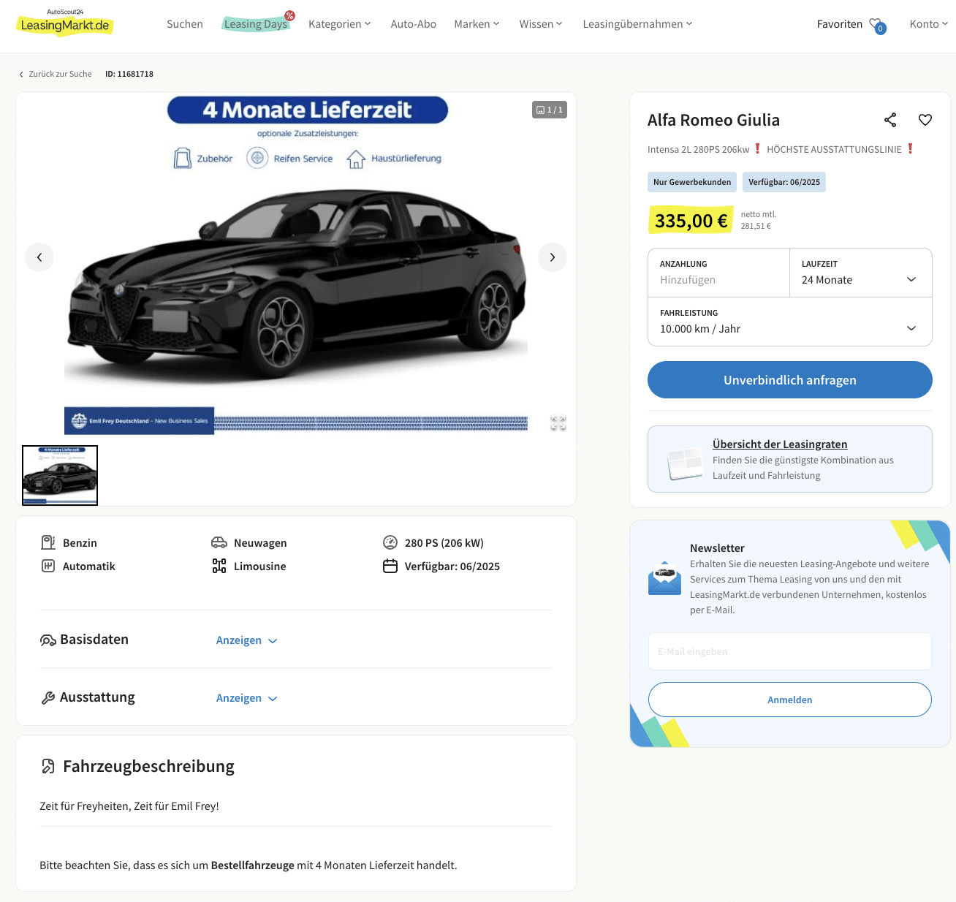Open Übersicht der Leasingraten link
Screen dimensions: 956x902
pos(780,444)
